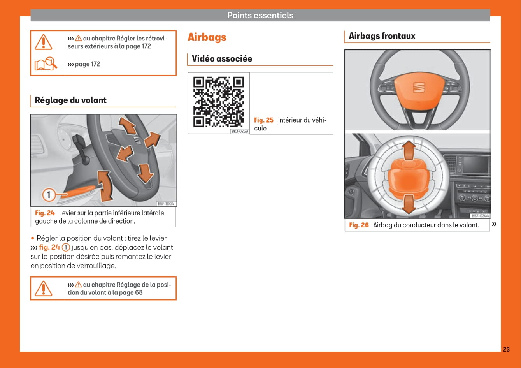Select the 'Airbags frontaux' heading
The height and width of the screenshot is (368, 521).
click(382, 36)
